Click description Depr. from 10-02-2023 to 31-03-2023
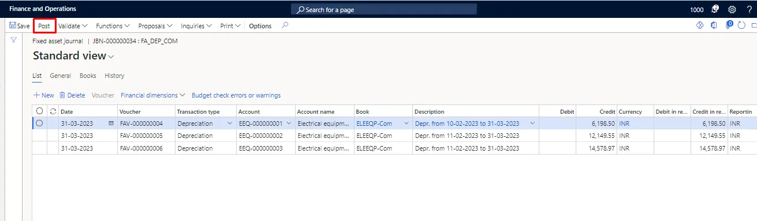 [x=467, y=123]
